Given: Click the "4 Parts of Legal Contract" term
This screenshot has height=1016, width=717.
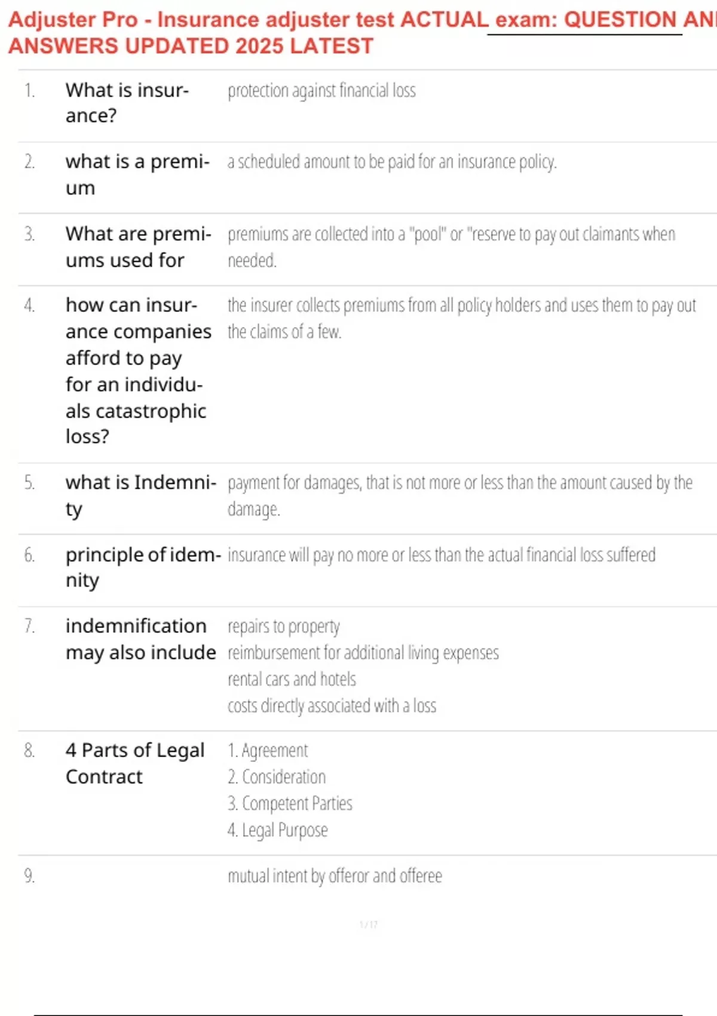Looking at the screenshot, I should point(135,763).
